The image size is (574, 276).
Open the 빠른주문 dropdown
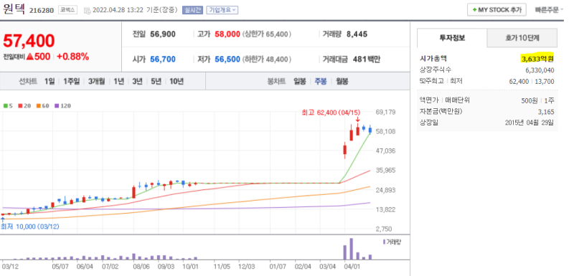coord(549,10)
